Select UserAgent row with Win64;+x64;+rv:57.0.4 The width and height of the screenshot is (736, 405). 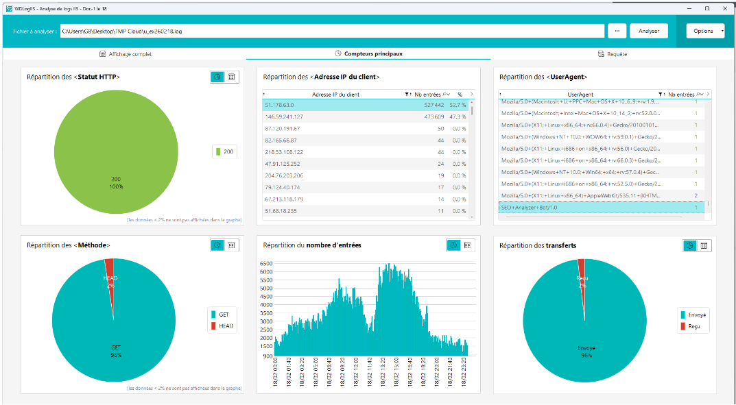point(602,172)
